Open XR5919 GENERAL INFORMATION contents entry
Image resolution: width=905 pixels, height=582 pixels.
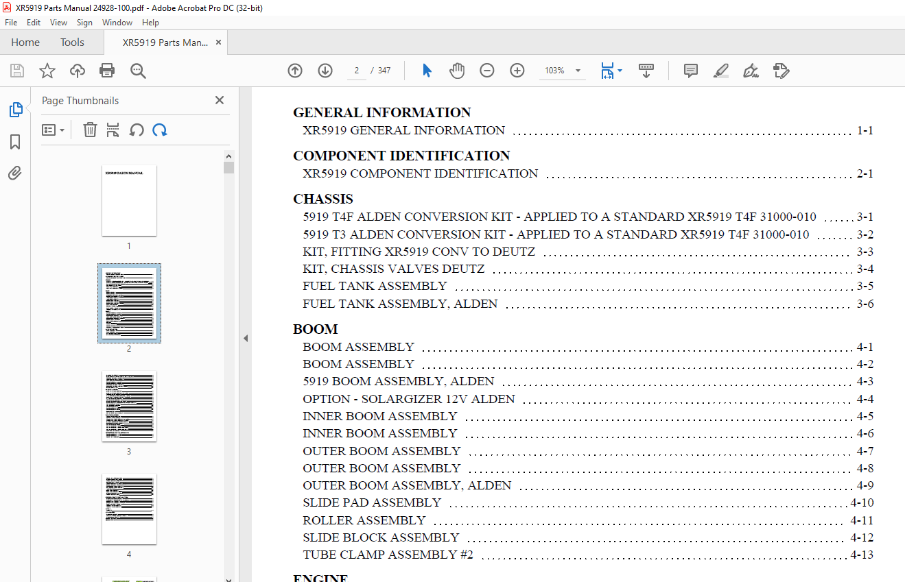(588, 130)
